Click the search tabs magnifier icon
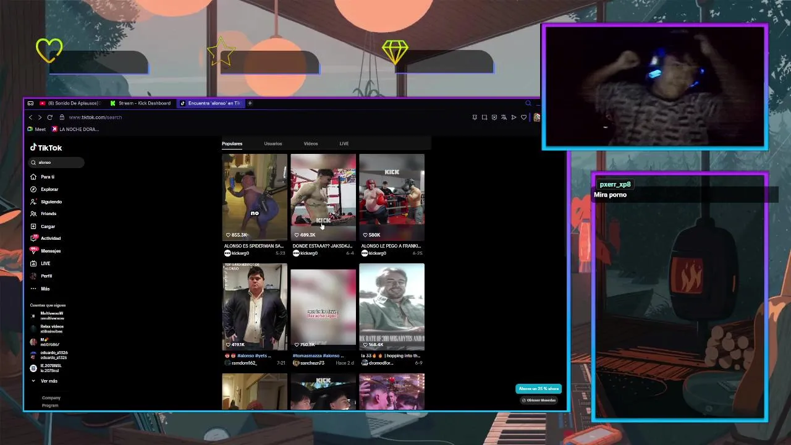 (528, 103)
